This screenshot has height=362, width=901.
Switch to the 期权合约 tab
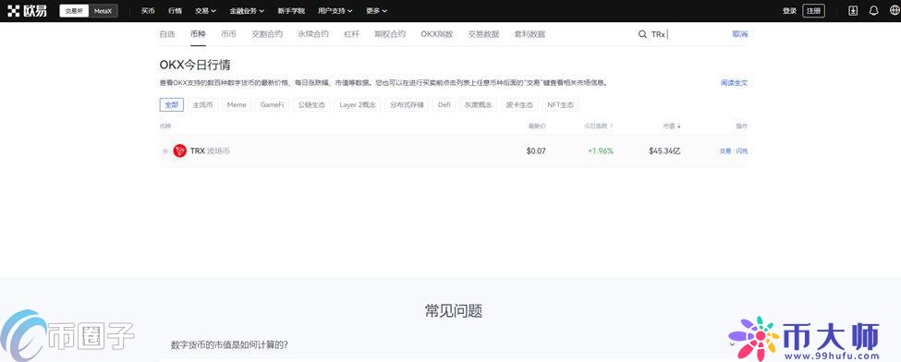click(x=390, y=34)
